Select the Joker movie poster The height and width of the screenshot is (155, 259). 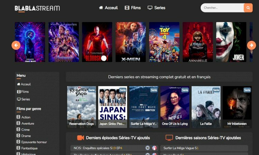point(231,42)
